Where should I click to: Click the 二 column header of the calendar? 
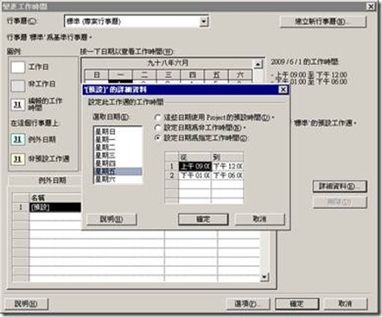coord(144,75)
